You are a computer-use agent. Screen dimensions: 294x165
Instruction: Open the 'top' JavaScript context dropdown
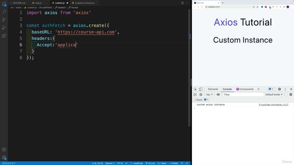pos(209,95)
